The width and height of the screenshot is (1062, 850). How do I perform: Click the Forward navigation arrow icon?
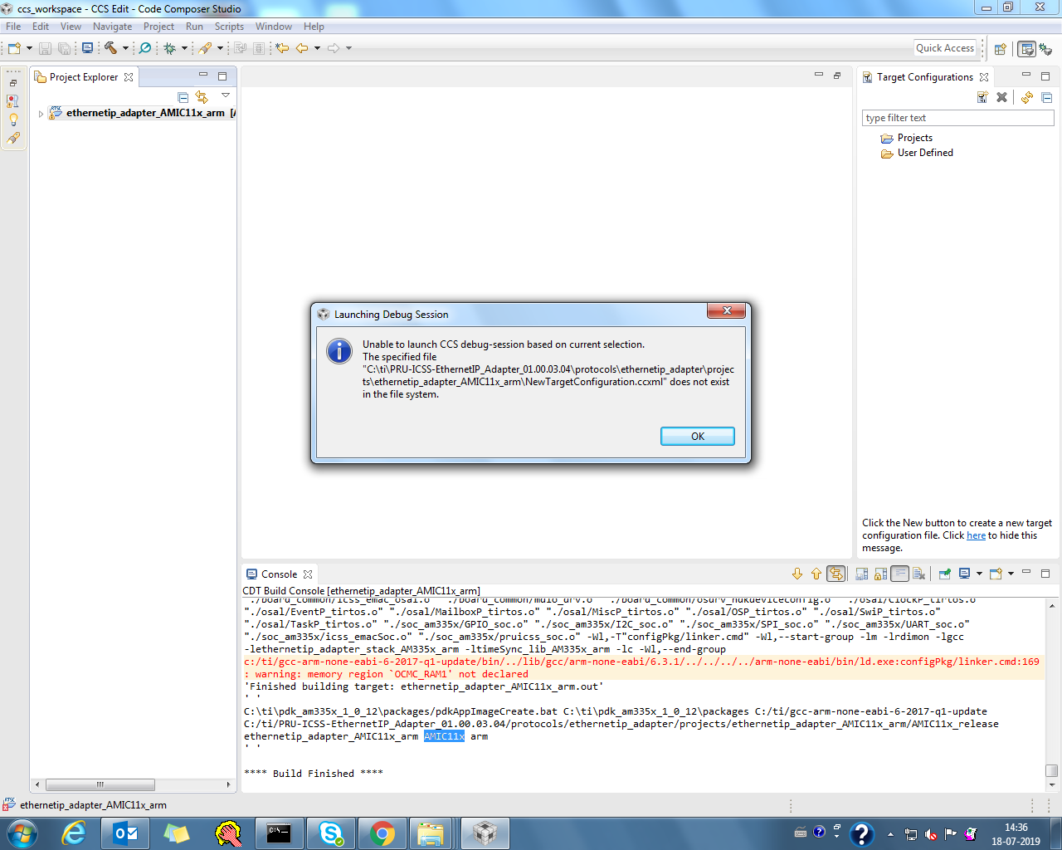[x=334, y=48]
